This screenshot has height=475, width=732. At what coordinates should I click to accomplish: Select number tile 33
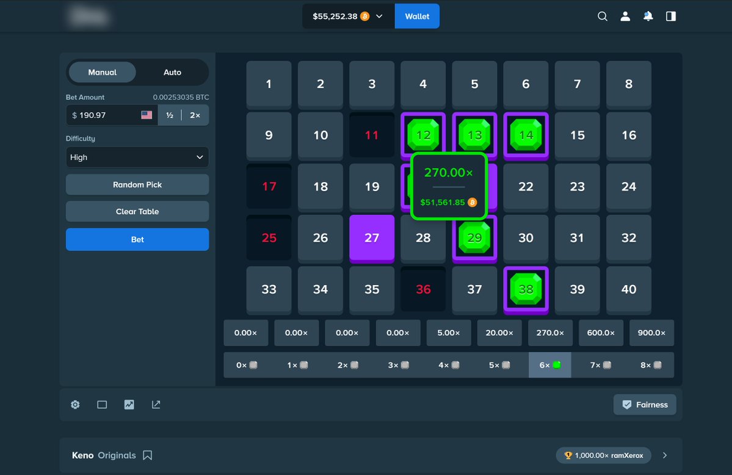click(x=269, y=289)
